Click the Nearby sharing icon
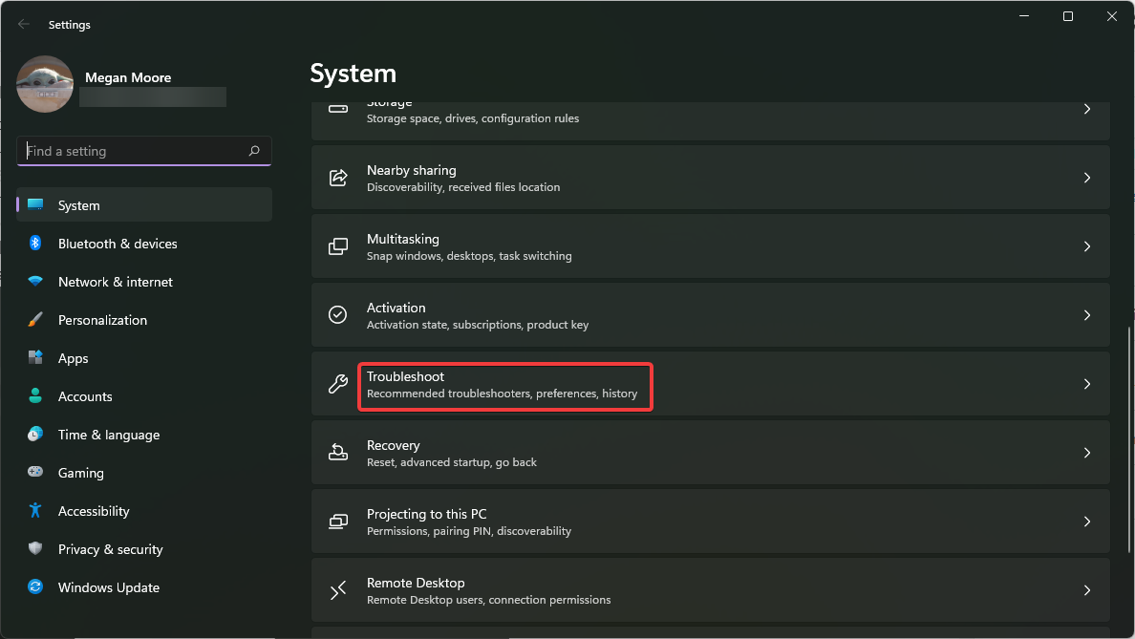 337,177
